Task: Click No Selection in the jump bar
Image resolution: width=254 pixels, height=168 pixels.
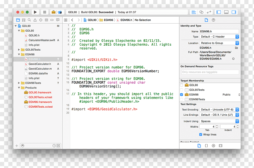Action: coord(143,20)
